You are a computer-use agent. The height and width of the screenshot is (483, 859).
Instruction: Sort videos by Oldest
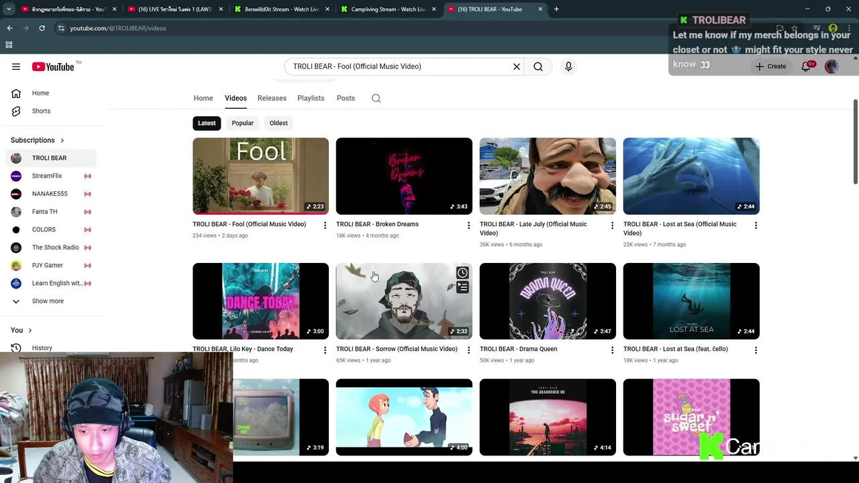[279, 123]
